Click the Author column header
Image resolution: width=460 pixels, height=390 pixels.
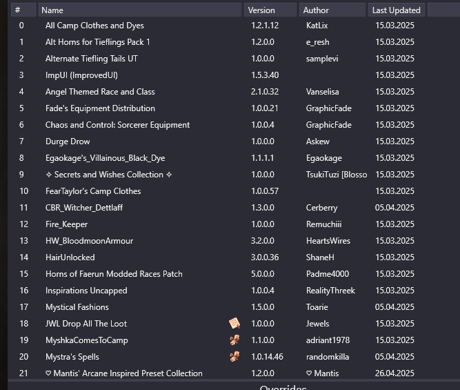[x=332, y=10]
